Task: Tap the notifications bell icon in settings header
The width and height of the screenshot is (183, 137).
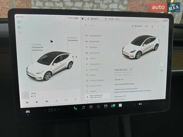Action: (x=152, y=27)
